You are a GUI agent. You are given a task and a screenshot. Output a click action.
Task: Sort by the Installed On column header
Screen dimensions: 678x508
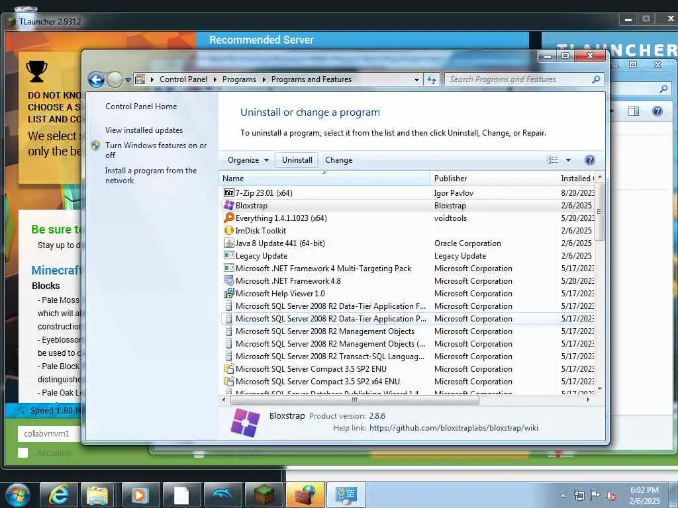click(x=577, y=179)
